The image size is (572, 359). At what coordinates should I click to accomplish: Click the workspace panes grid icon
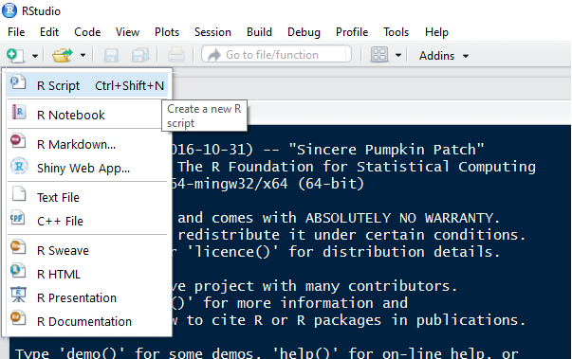379,55
